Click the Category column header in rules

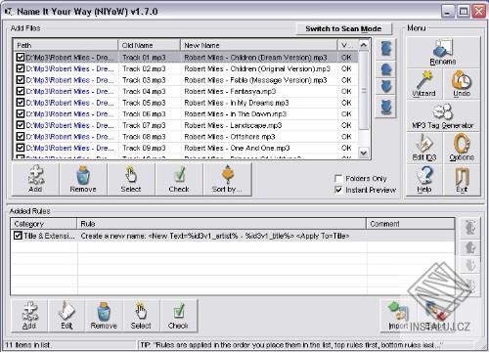[44, 224]
